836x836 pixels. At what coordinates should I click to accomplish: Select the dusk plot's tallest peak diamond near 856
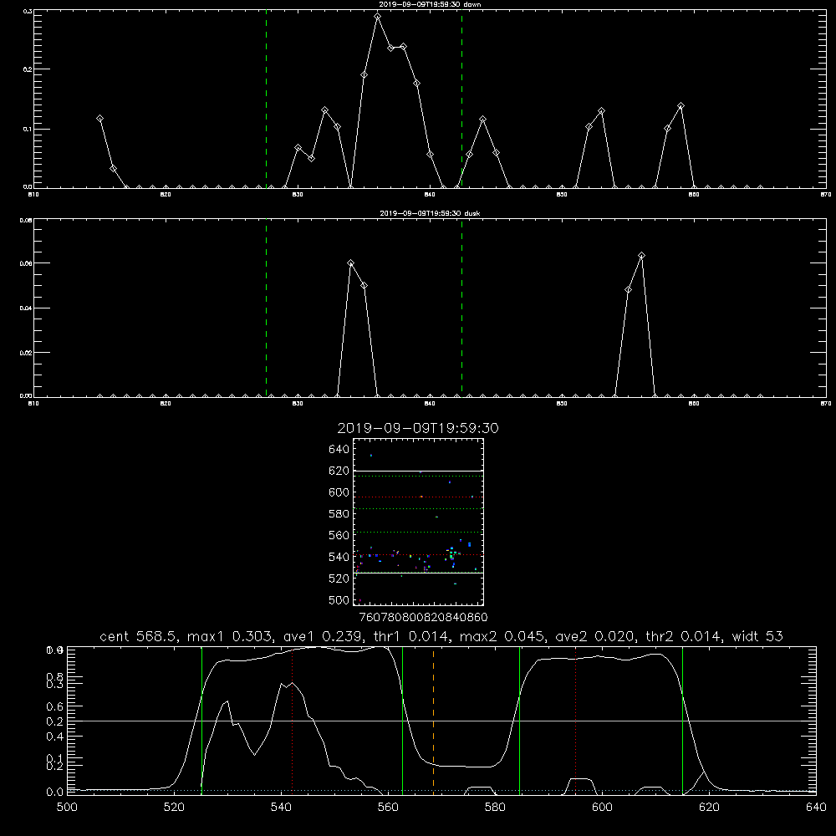[x=641, y=255]
